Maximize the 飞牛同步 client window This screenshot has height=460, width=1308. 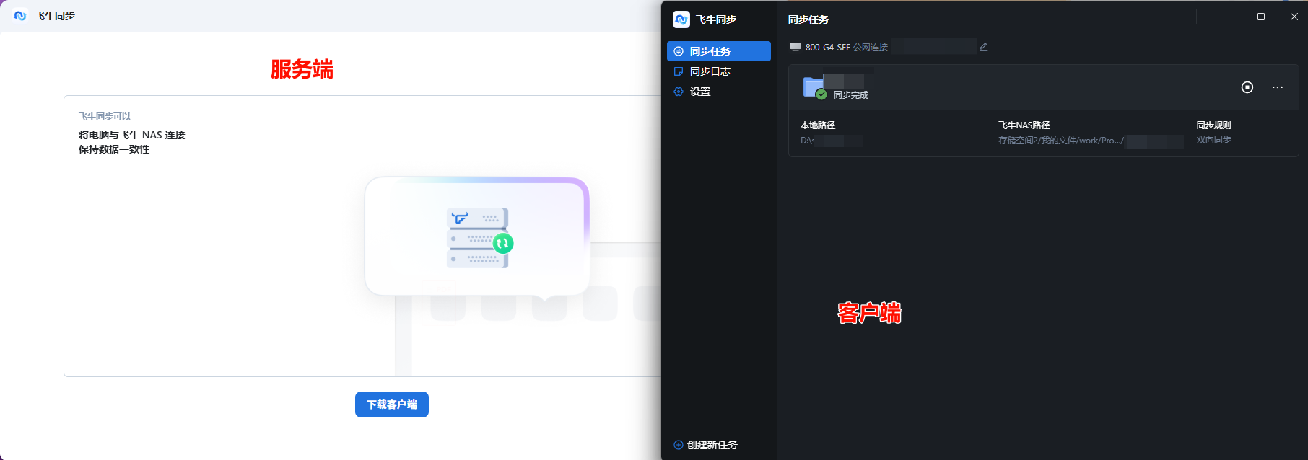tap(1261, 17)
